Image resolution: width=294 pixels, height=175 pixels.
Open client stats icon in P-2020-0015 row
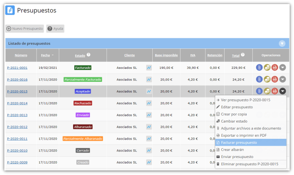click(149, 91)
